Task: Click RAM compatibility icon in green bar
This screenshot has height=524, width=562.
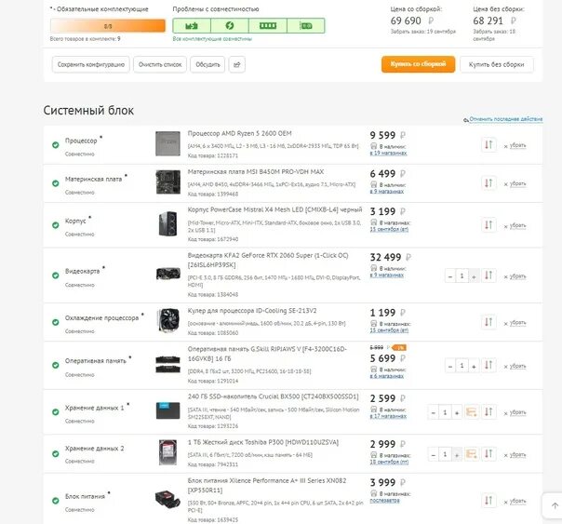Action: [x=268, y=26]
